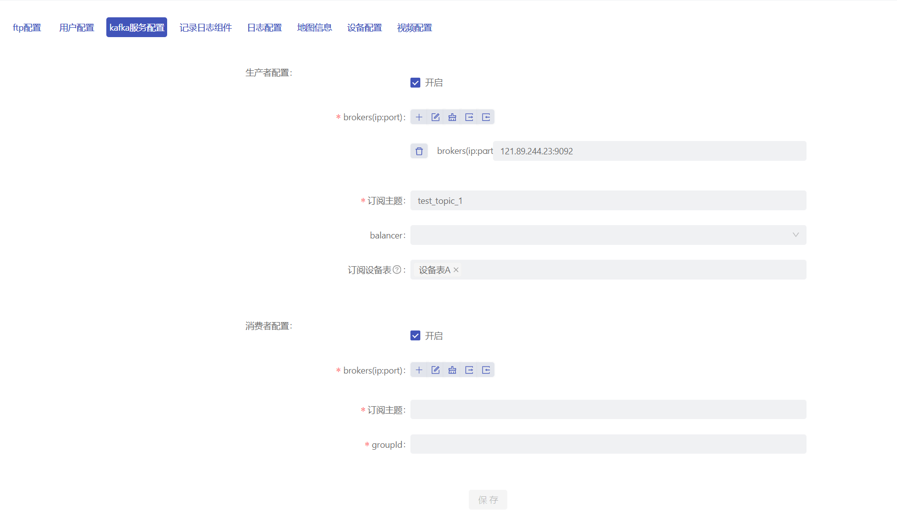Click the consumer brokers import icon
Viewport: 897px width, 519px height.
tap(486, 370)
